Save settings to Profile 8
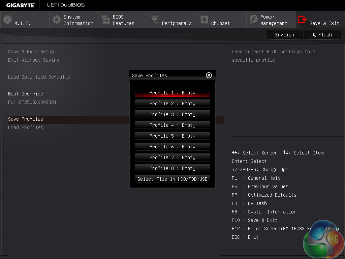This screenshot has height=259, width=345. point(172,168)
